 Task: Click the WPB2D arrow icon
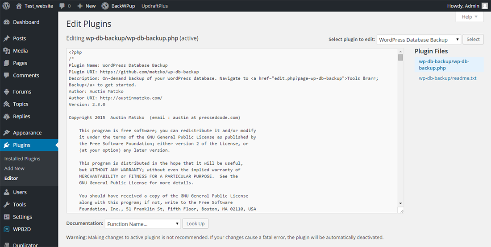click(x=6, y=229)
